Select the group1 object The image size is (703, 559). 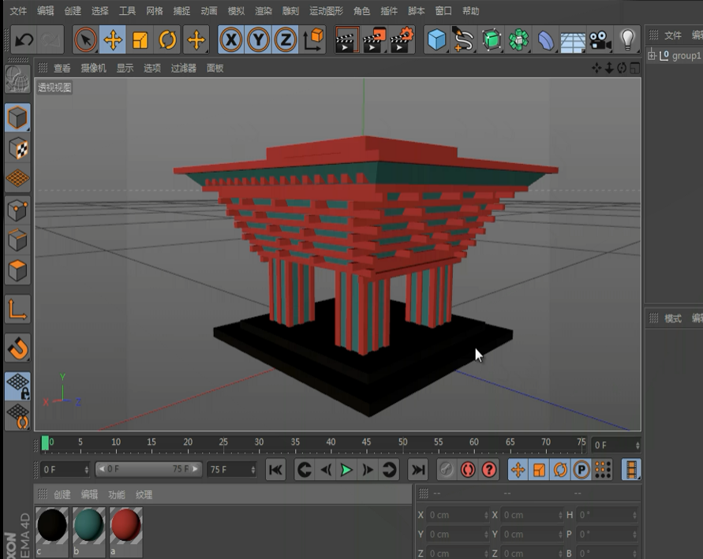pyautogui.click(x=686, y=55)
